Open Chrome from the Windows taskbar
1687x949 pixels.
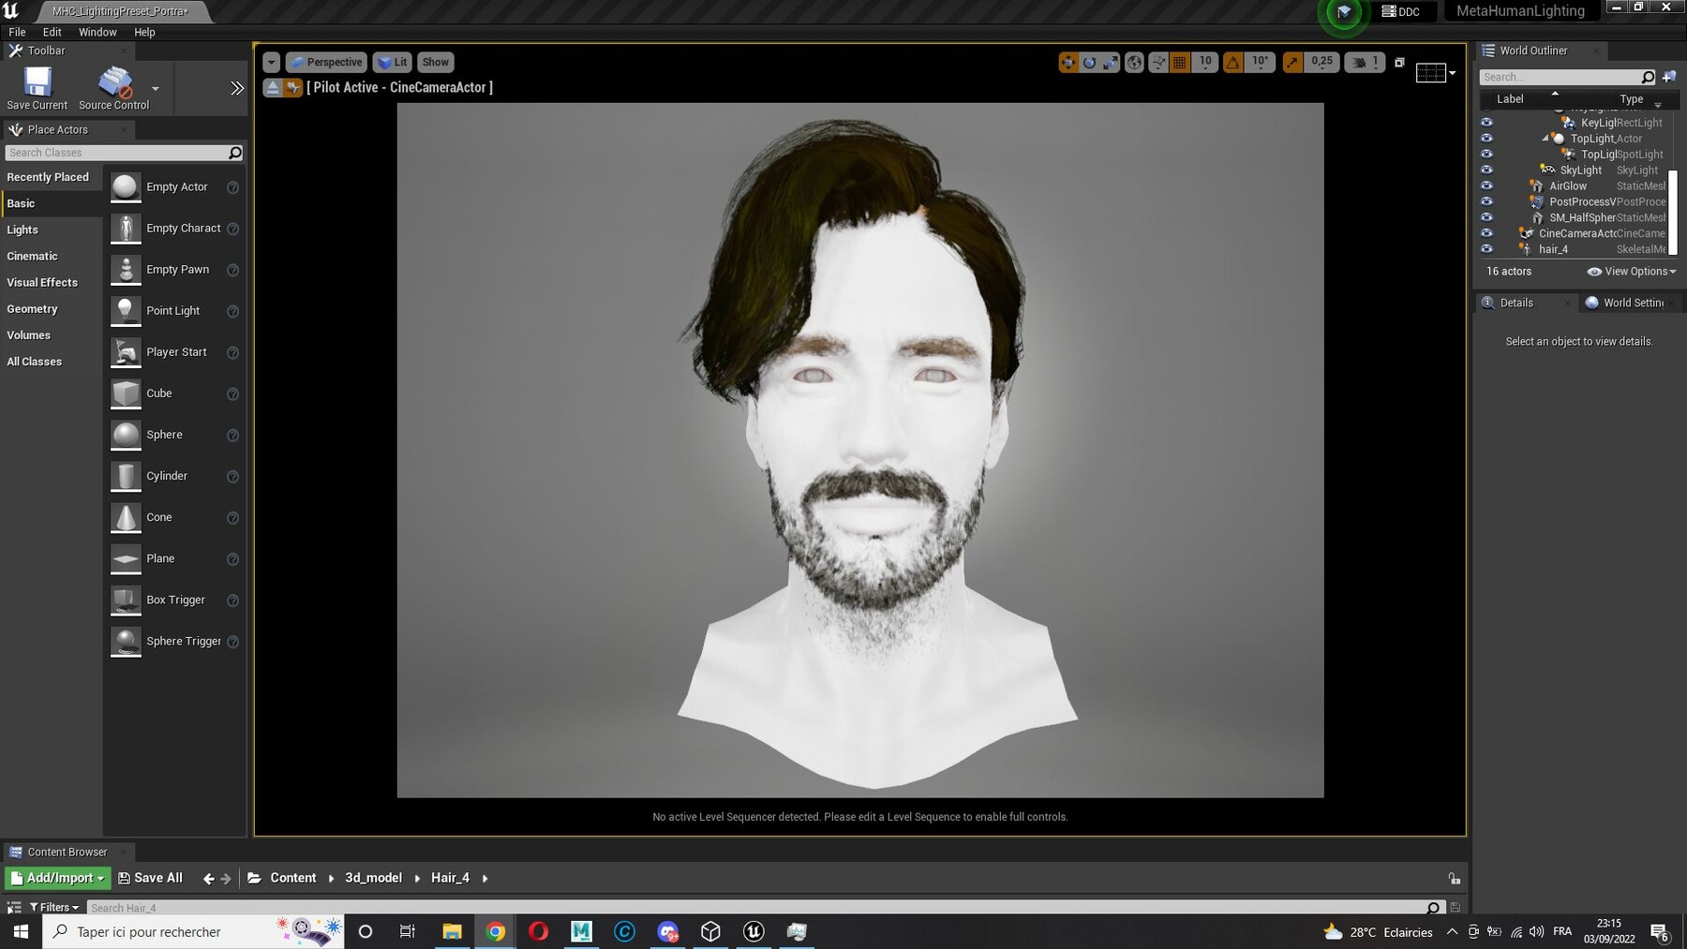tap(496, 931)
